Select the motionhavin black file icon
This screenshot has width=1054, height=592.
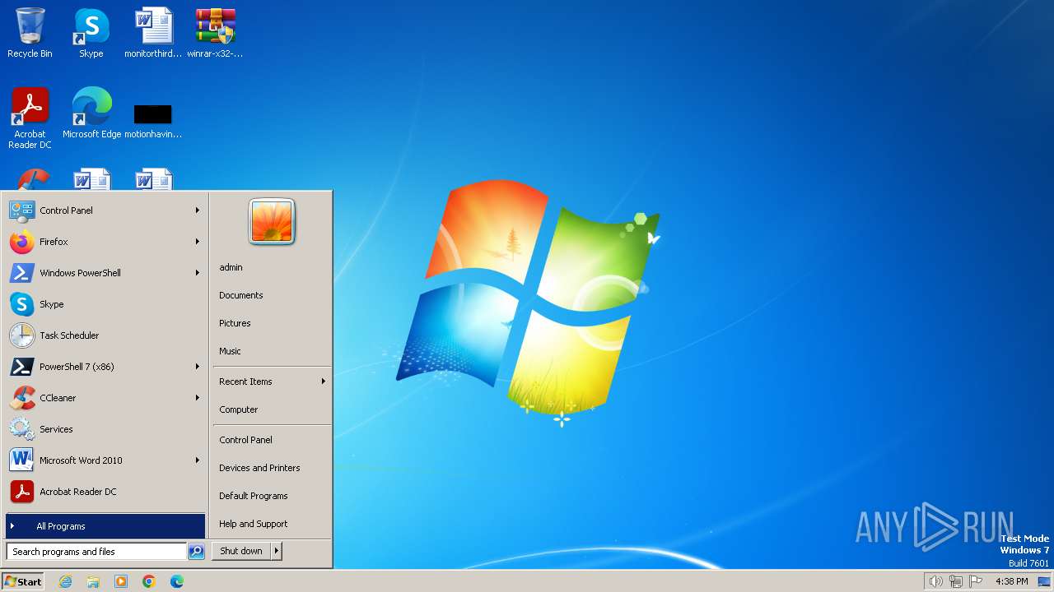pos(153,119)
